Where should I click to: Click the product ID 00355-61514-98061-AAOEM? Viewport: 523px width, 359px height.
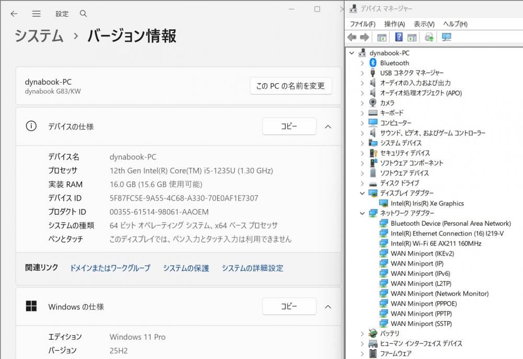(x=159, y=212)
